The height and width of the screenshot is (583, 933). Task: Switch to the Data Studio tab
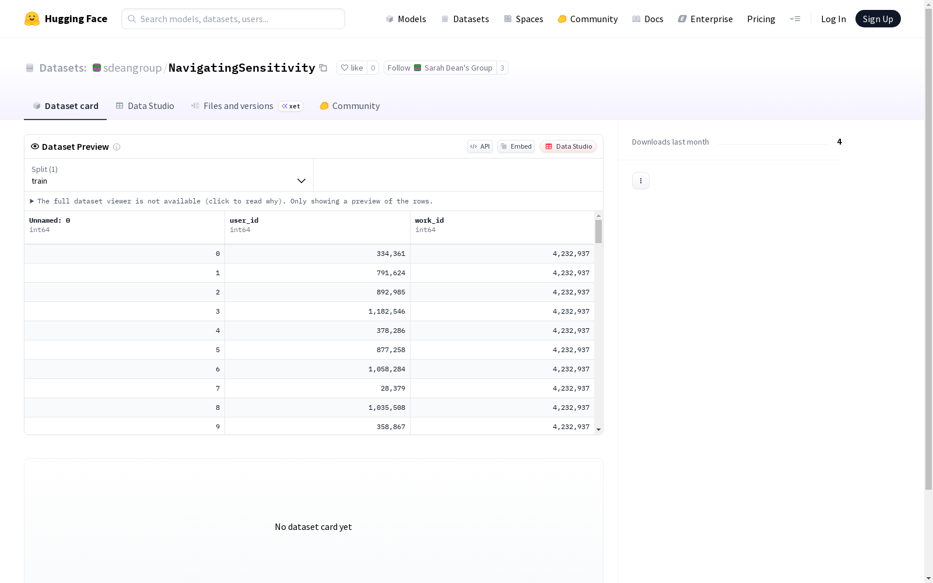point(145,106)
